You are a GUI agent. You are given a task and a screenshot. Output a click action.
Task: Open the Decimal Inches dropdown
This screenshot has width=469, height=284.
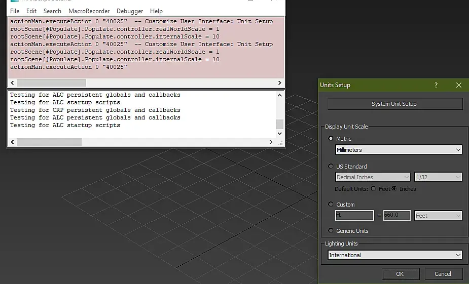coord(373,177)
